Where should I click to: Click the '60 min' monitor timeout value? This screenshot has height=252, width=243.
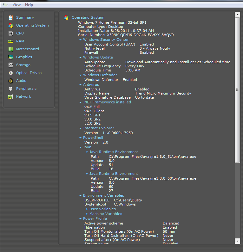click(x=169, y=231)
